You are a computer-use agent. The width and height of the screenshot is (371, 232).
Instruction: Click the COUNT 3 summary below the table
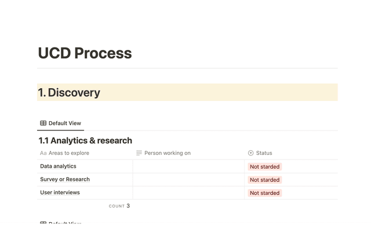coord(119,206)
